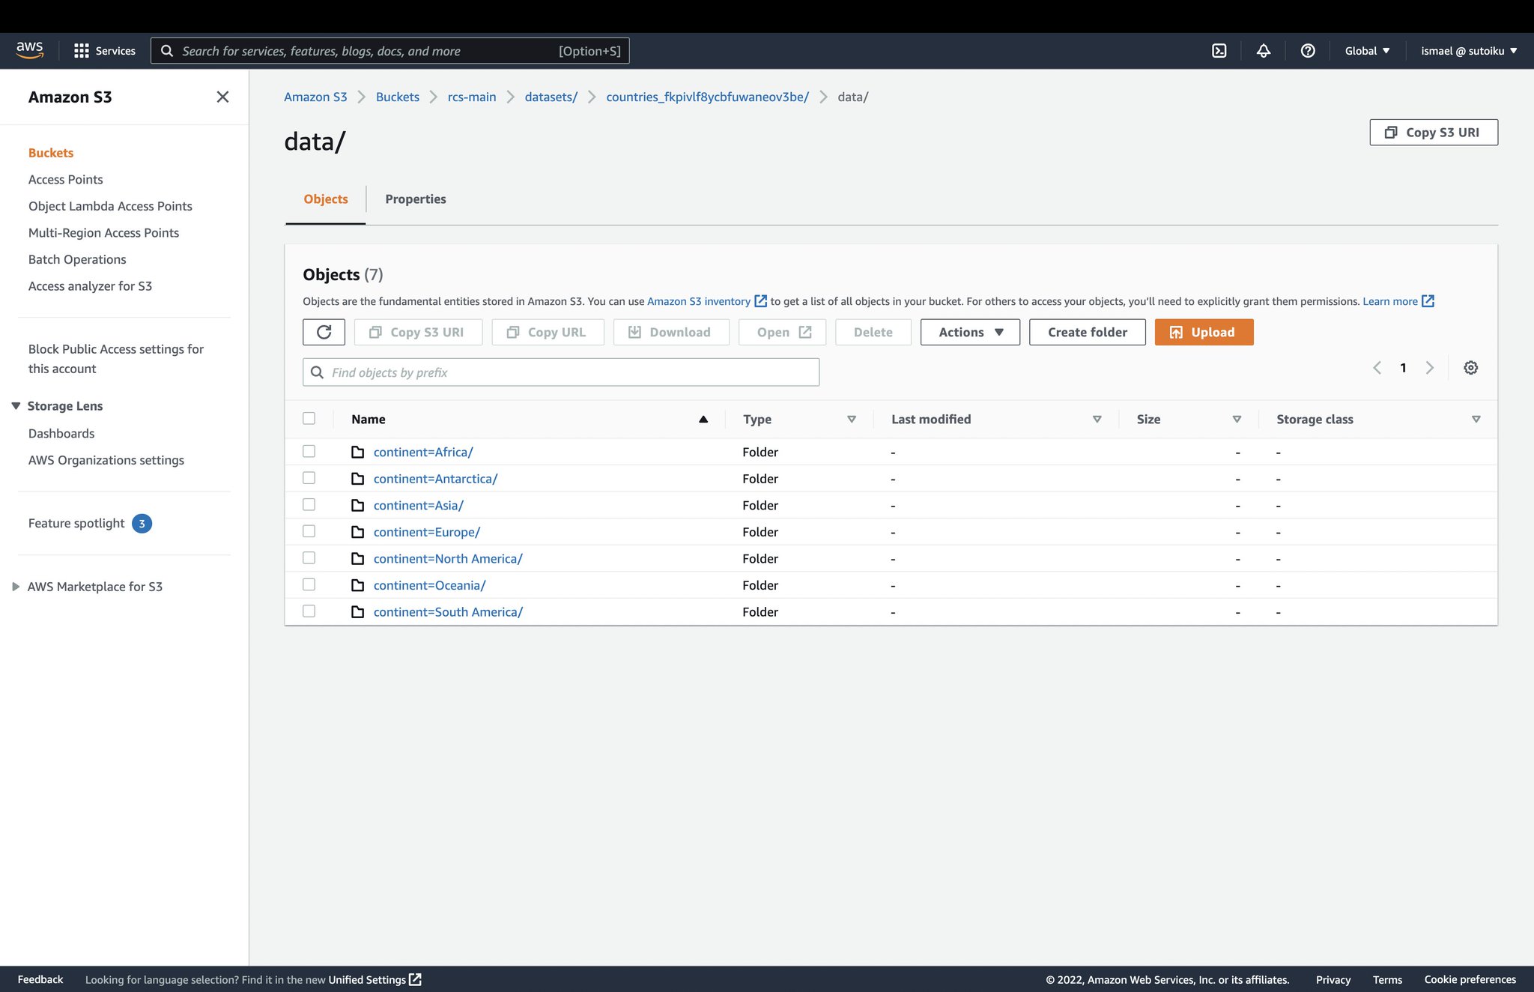Open the objects preferences gear
Viewport: 1534px width, 992px height.
tap(1470, 367)
